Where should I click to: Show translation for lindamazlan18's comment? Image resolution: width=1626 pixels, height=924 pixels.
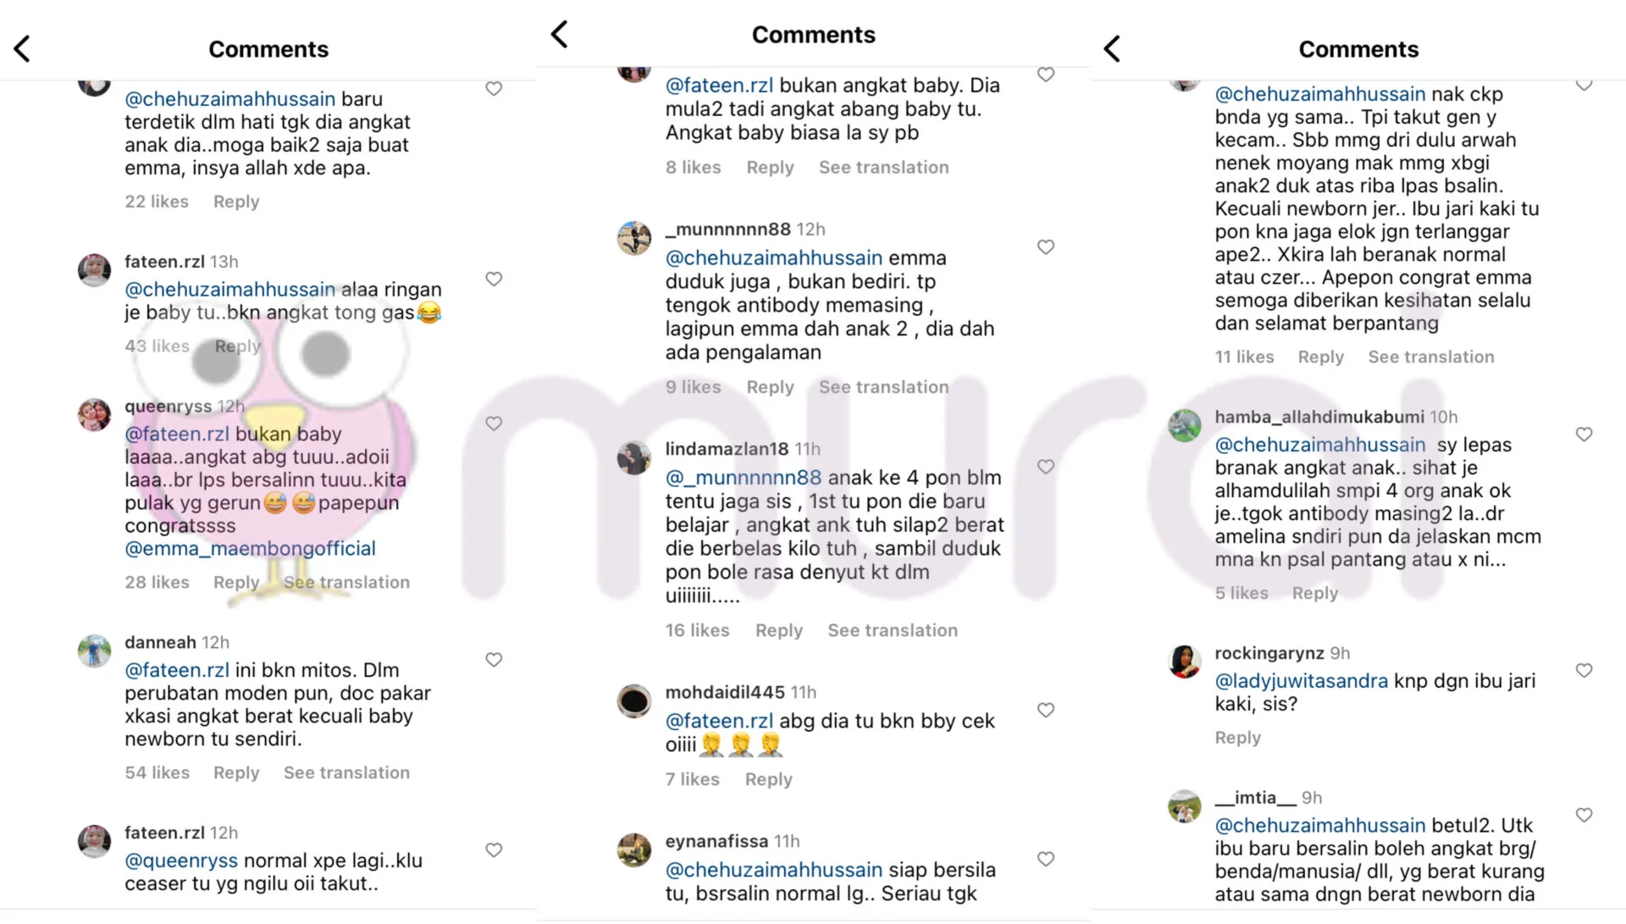click(x=893, y=630)
